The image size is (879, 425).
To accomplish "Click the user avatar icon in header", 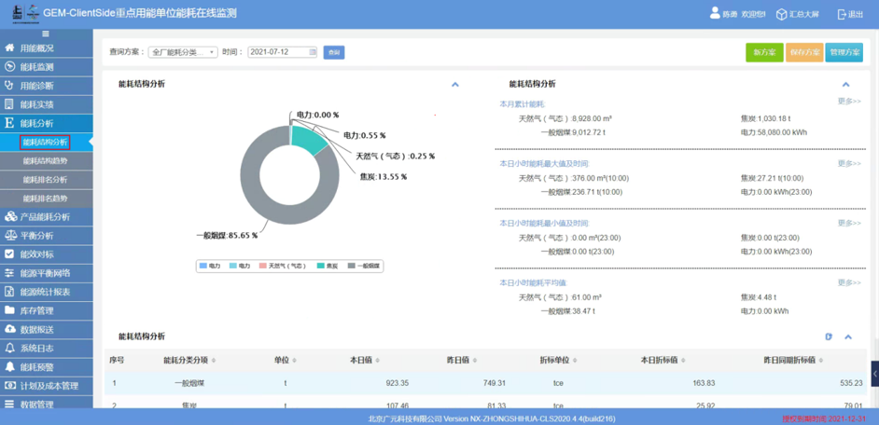I will (x=715, y=14).
